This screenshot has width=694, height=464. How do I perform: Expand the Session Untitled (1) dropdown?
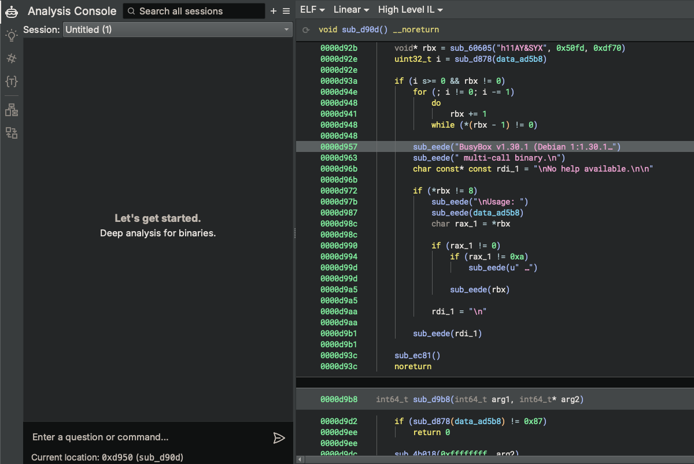(x=177, y=29)
